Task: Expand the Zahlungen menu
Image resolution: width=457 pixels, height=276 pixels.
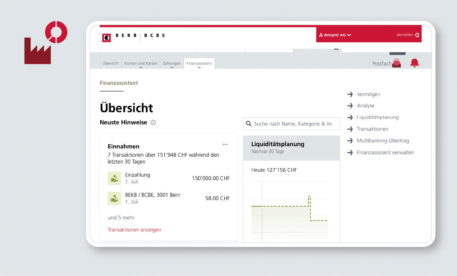Action: click(x=172, y=63)
